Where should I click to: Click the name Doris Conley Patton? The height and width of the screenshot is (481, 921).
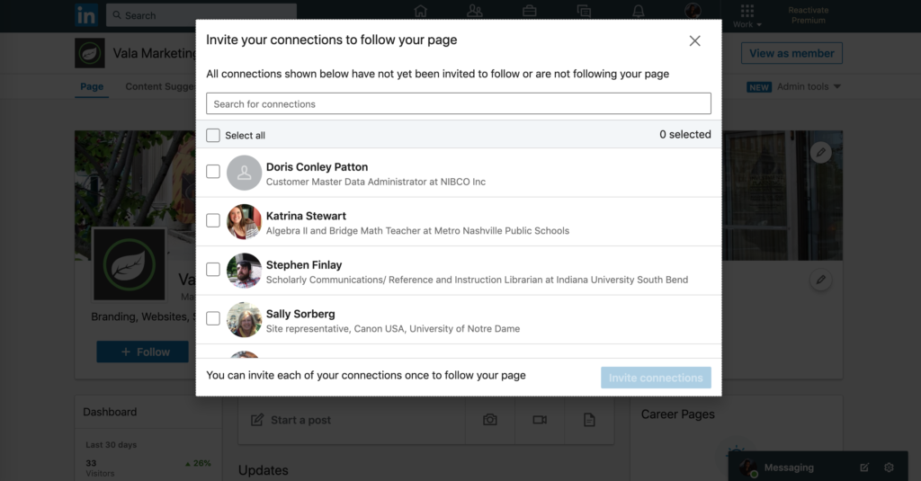tap(317, 167)
